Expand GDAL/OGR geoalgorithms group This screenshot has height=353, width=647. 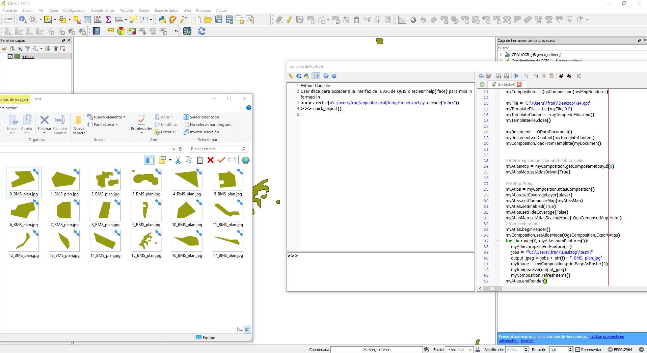pos(501,54)
